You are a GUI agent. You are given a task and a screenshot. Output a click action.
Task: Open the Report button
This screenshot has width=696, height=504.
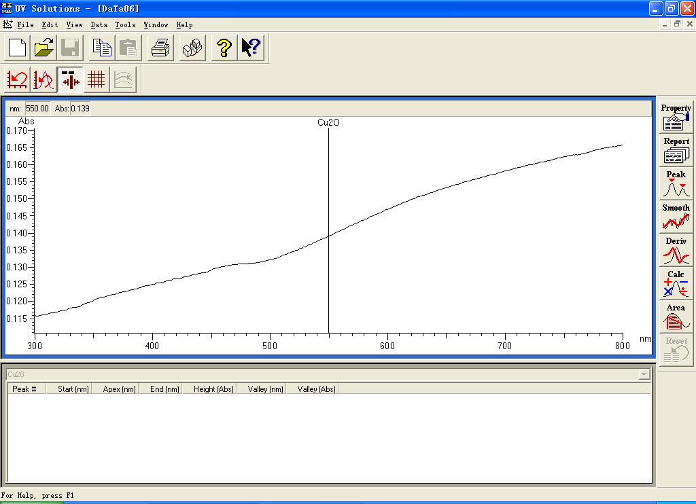coord(676,150)
